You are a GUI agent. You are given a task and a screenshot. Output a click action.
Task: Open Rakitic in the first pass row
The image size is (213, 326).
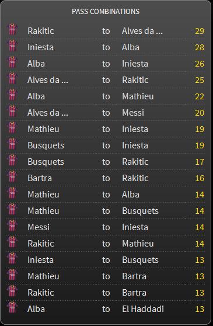pos(41,31)
